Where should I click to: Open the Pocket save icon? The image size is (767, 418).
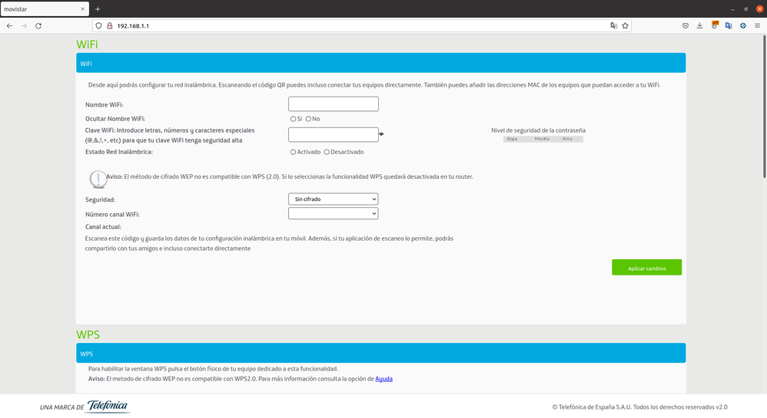(686, 26)
